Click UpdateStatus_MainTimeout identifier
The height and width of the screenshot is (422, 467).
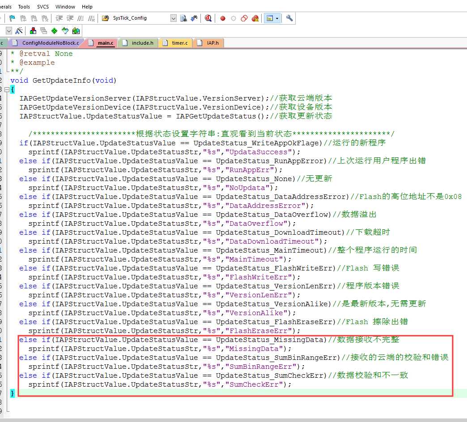pyautogui.click(x=269, y=250)
